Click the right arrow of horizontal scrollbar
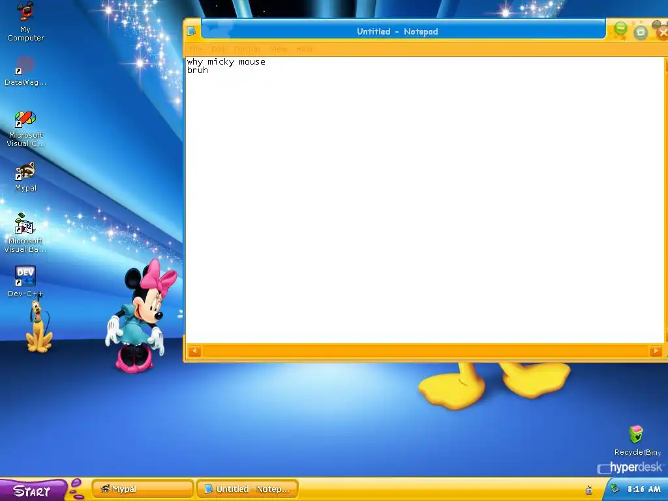668x501 pixels. click(656, 351)
